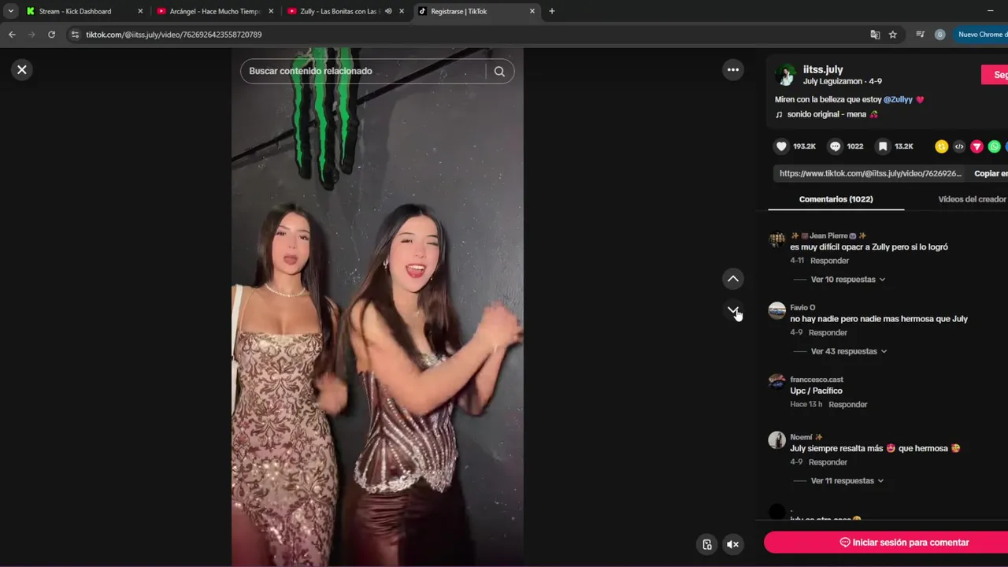Expand Ver 43 respuestas under Favio O
Viewport: 1008px width, 567px height.
[x=848, y=351]
